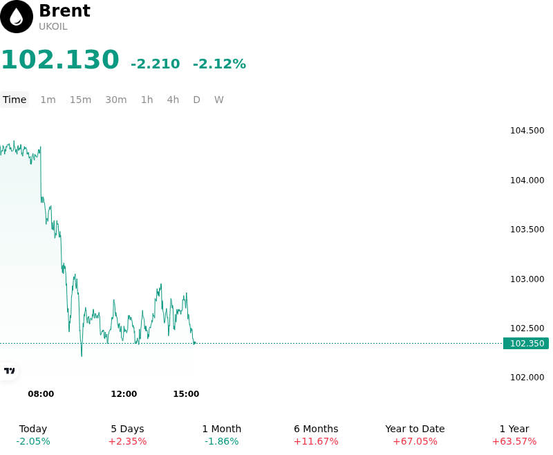Select the 6 Months range
Screen dimensions: 553x455
point(316,435)
